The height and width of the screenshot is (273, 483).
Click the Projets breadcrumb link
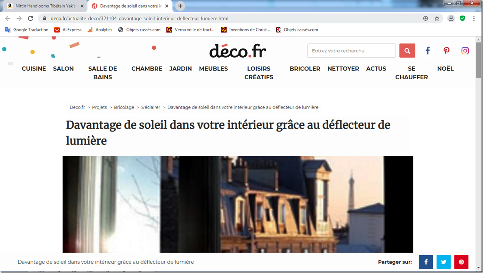(x=99, y=107)
